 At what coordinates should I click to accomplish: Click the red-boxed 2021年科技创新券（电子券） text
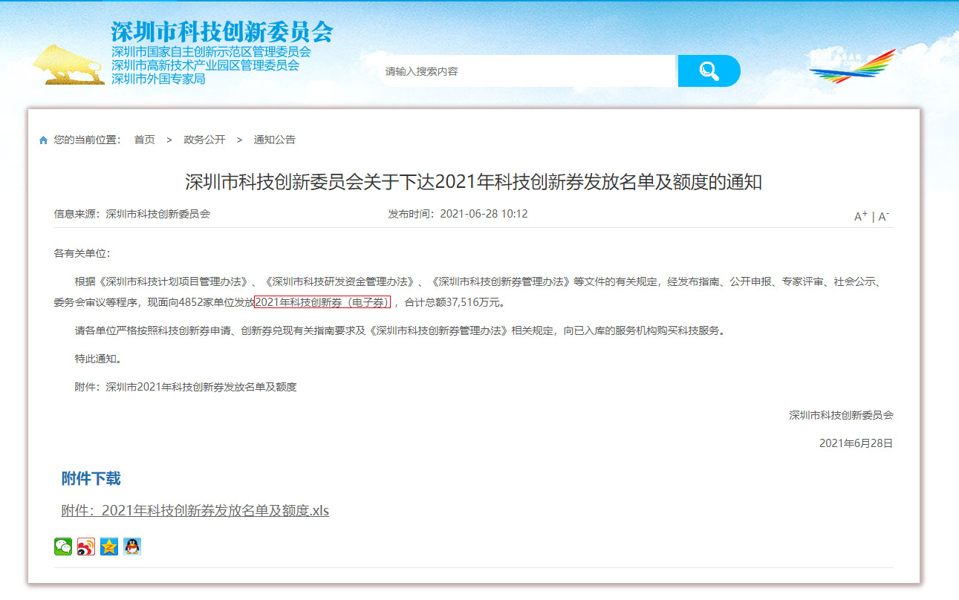click(x=322, y=302)
